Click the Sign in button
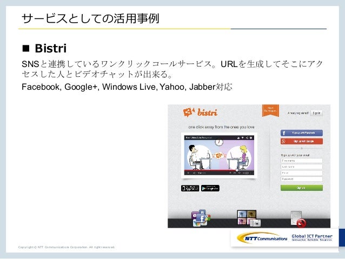The height and width of the screenshot is (259, 345). [x=316, y=113]
